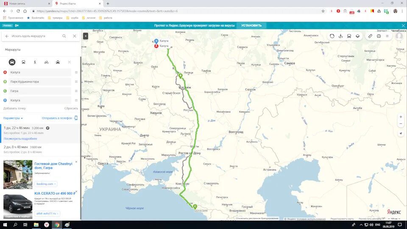Bookmark this page with the star
Viewport: 407px width, 229px height.
(323, 11)
